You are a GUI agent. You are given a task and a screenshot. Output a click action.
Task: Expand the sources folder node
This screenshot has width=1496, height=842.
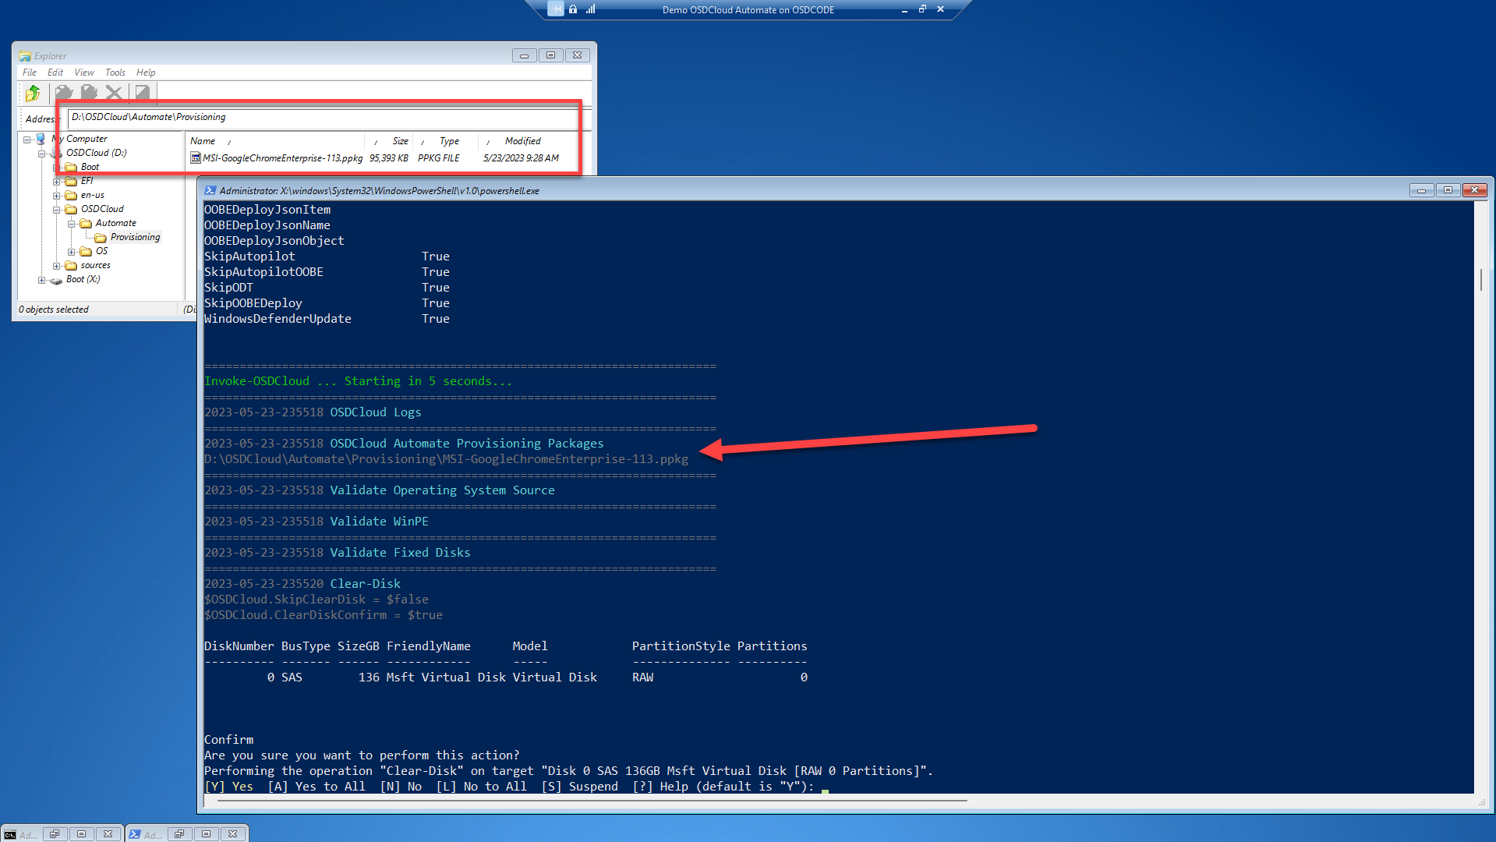click(56, 266)
